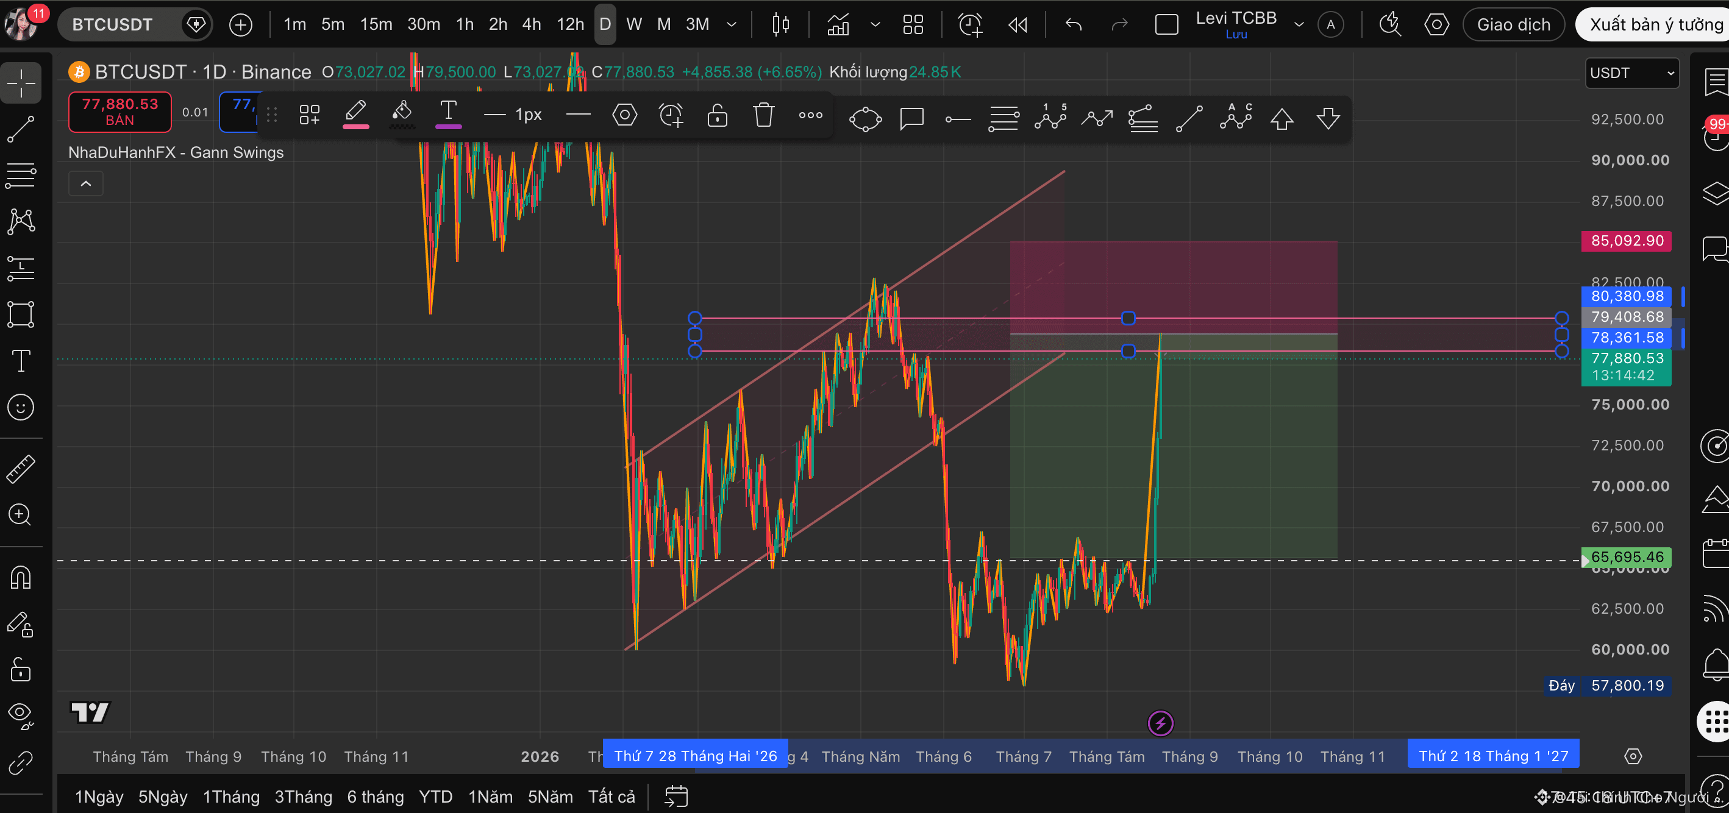Open the BTCUSDT symbol search

(113, 25)
